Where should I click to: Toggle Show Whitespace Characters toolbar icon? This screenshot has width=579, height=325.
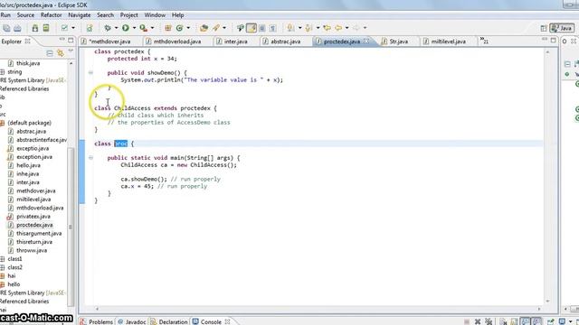[x=273, y=28]
